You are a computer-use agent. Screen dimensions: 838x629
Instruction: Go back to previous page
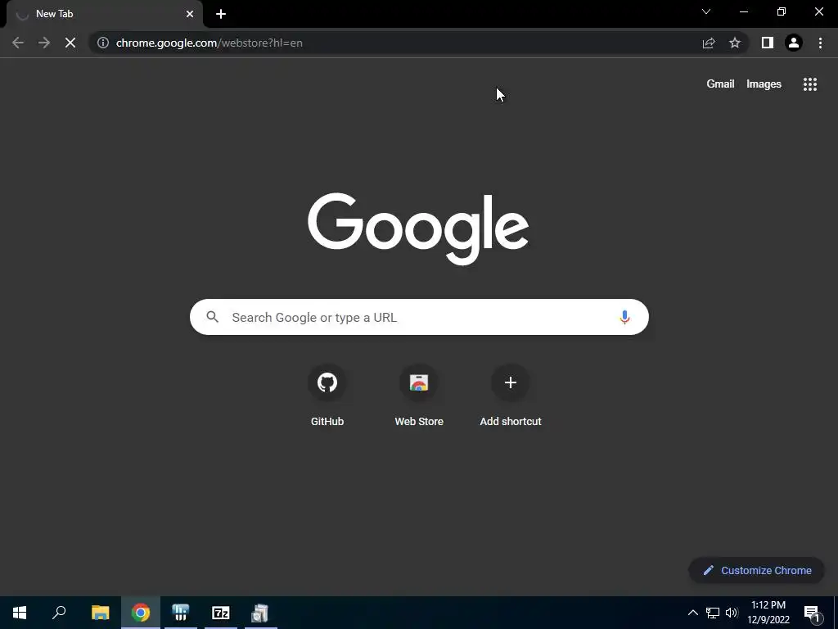[18, 43]
